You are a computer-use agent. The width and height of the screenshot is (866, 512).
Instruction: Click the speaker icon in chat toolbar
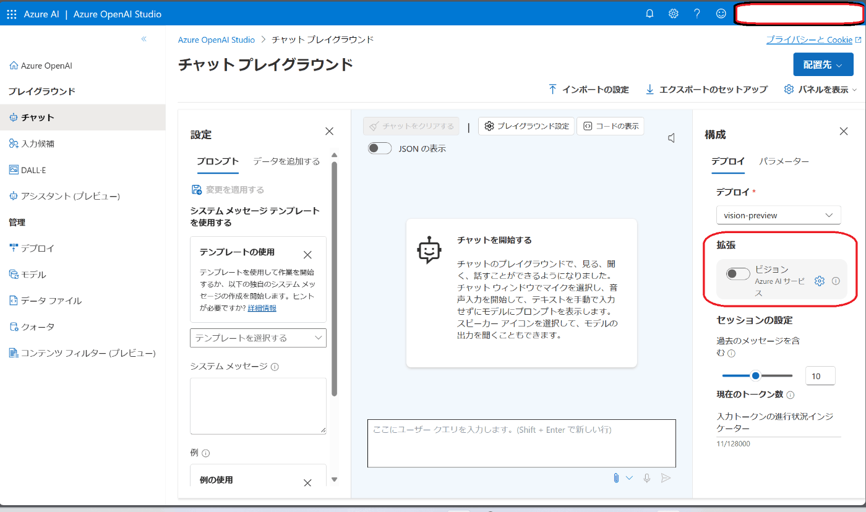(672, 139)
